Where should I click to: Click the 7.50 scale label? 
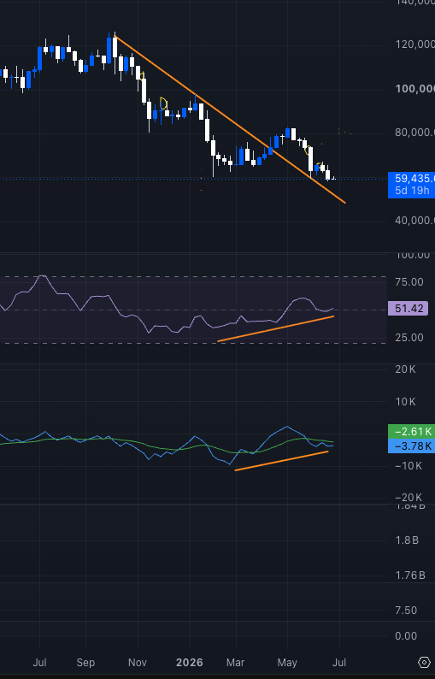coord(406,610)
